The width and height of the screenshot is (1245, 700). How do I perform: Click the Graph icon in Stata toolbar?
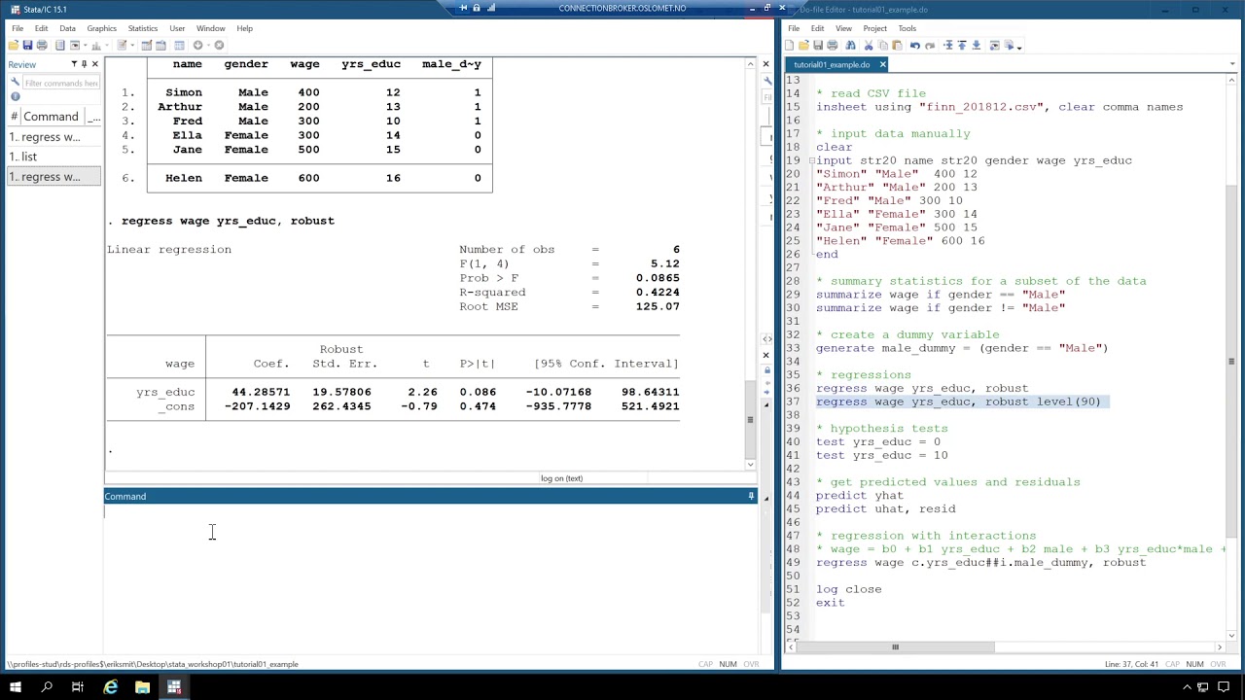(x=96, y=45)
